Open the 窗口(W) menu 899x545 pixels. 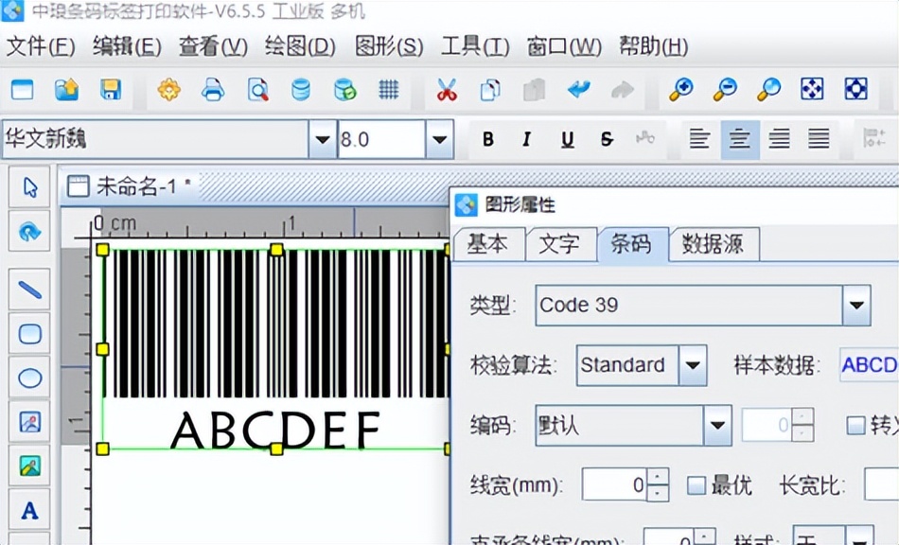(x=564, y=47)
